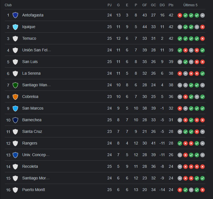213x199 pixels.
Task: Click Univ. Concepción's blue shield crest
Action: [15, 155]
